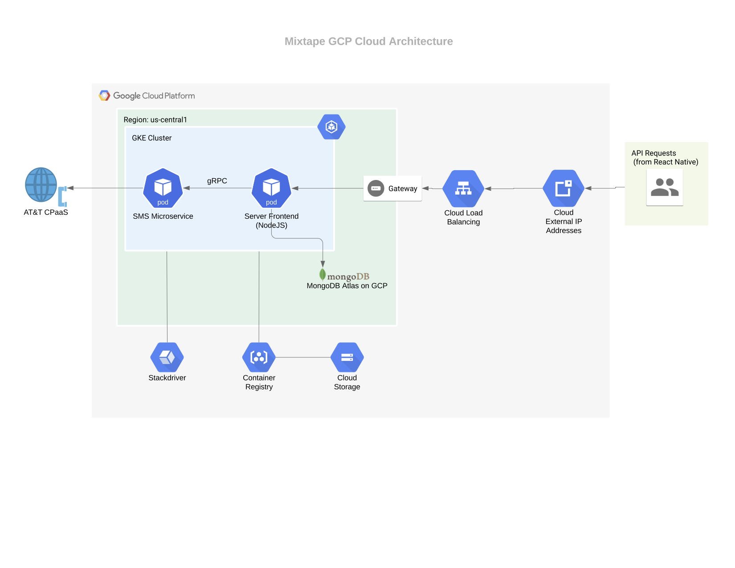Click the 'Stackdriver' label

point(167,378)
